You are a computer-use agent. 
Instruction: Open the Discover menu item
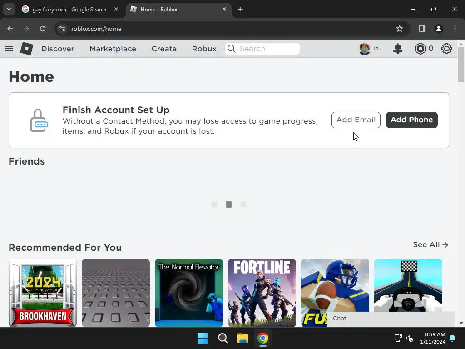(x=58, y=49)
